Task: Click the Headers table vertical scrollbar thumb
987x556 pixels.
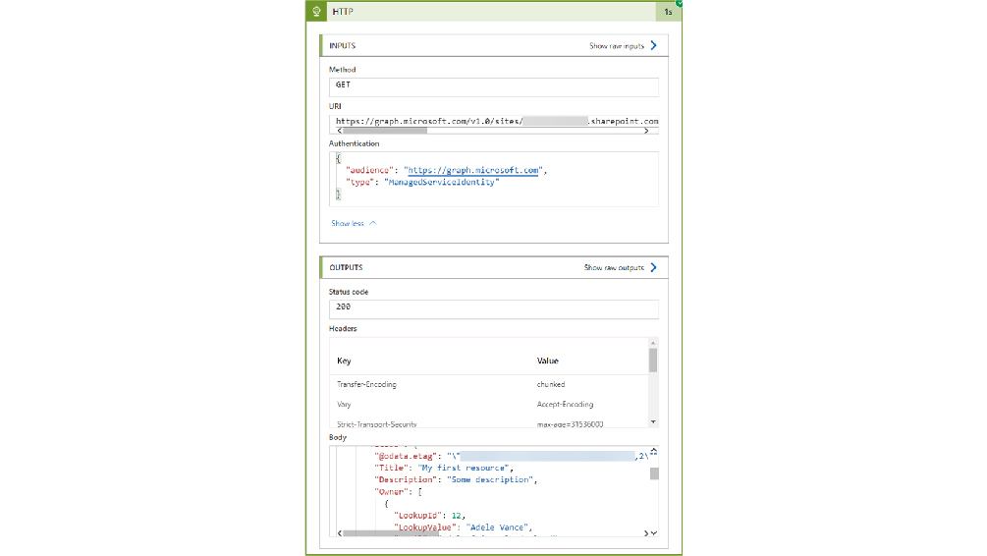Action: point(653,361)
